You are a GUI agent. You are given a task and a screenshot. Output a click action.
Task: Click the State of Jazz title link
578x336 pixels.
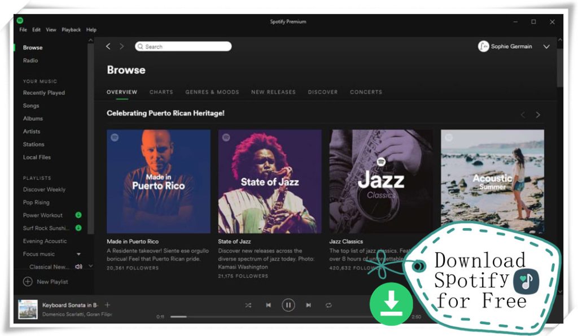(x=234, y=242)
